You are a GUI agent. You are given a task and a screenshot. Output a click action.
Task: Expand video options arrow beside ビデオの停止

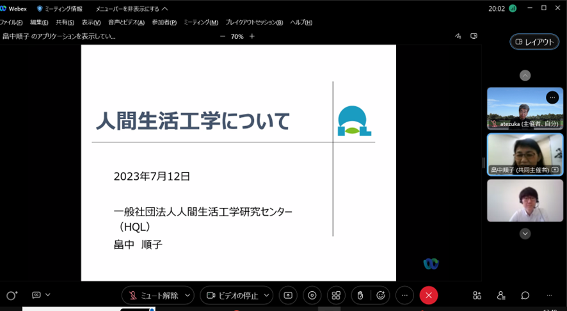click(x=267, y=295)
